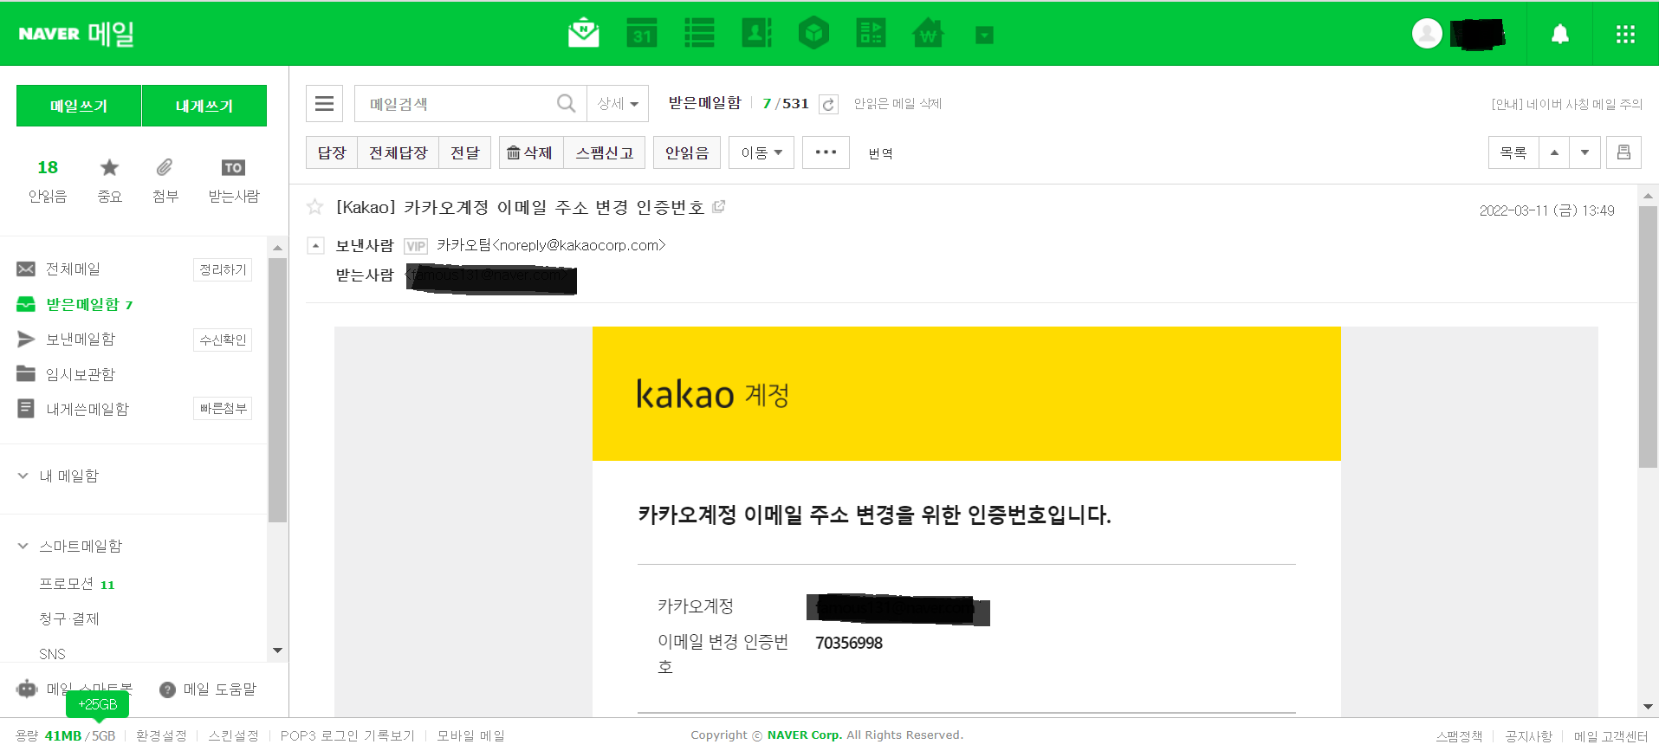Open 임시보관함 drafts folder
This screenshot has height=751, width=1659.
click(x=80, y=374)
